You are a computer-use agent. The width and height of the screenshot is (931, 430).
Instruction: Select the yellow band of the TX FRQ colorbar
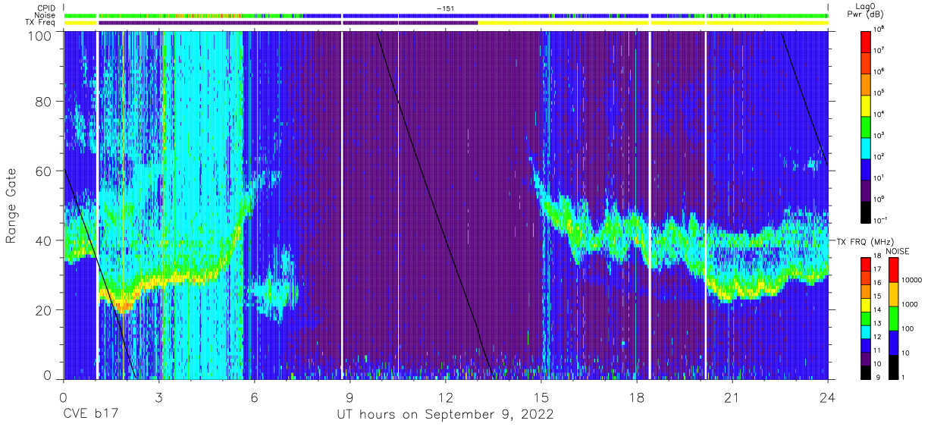866,304
